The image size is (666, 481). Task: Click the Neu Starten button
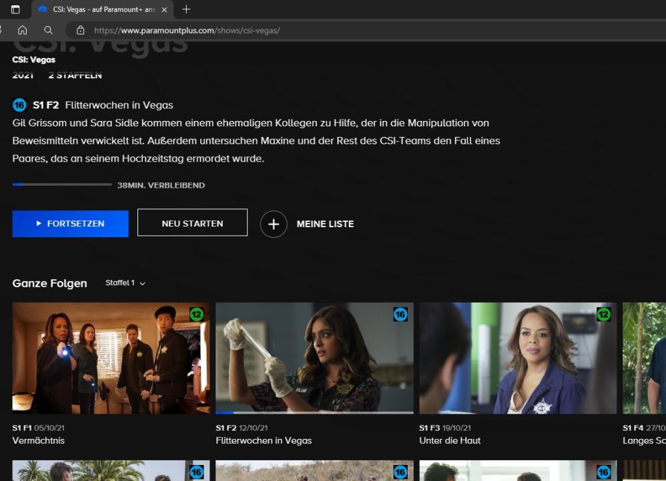tap(192, 222)
